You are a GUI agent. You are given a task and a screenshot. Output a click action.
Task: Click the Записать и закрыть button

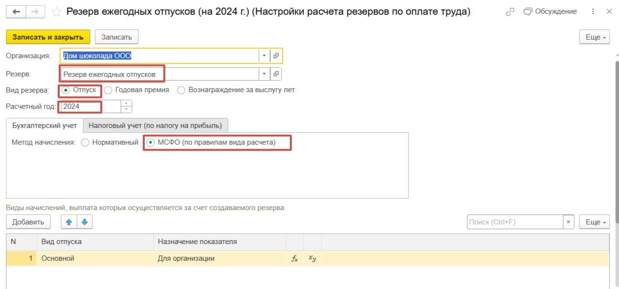coord(48,37)
